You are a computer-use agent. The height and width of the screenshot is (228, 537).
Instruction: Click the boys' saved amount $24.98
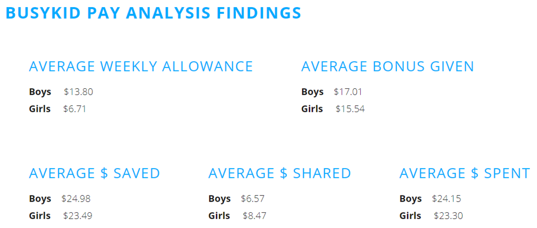[76, 199]
